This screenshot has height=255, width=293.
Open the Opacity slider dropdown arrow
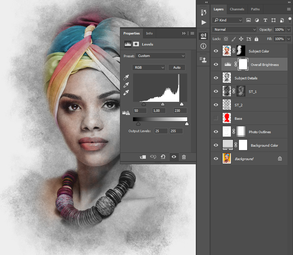coord(289,30)
